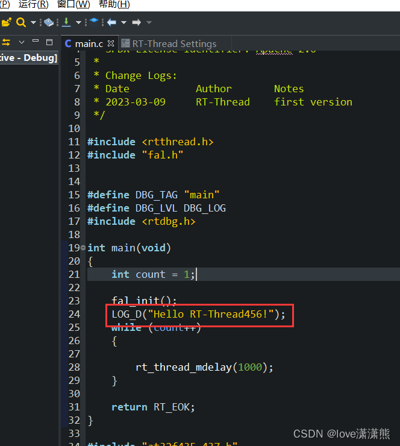Click line number 28 in gutter
This screenshot has width=400, height=446.
74,367
